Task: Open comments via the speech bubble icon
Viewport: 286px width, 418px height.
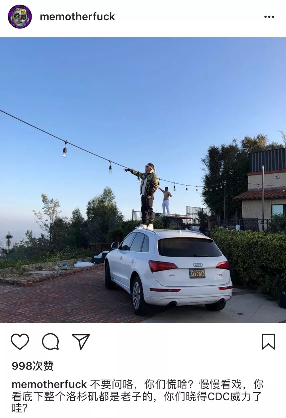Action: [x=50, y=342]
